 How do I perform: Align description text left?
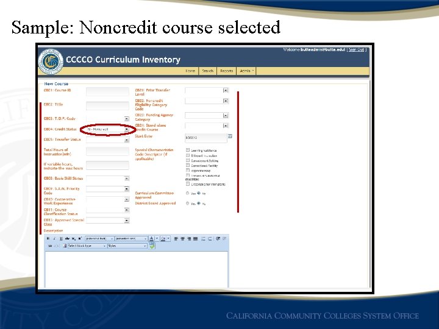click(176, 239)
